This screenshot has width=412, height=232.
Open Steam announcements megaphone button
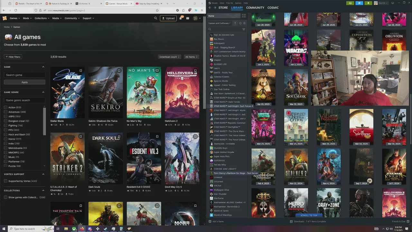[x=359, y=3]
